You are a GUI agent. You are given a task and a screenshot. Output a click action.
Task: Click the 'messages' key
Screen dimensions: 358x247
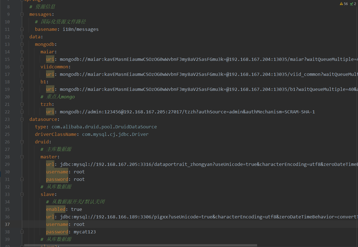pos(40,14)
